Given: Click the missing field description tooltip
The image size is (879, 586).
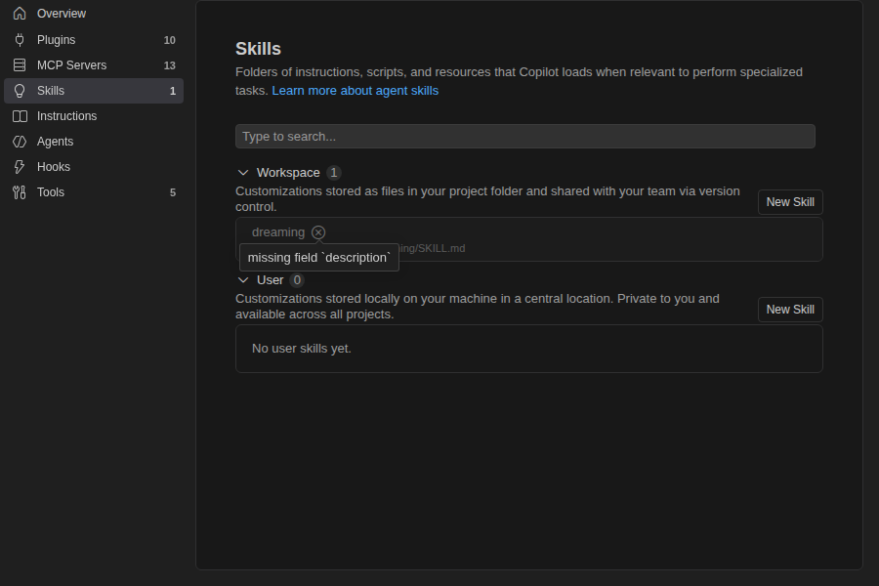Looking at the screenshot, I should [319, 258].
